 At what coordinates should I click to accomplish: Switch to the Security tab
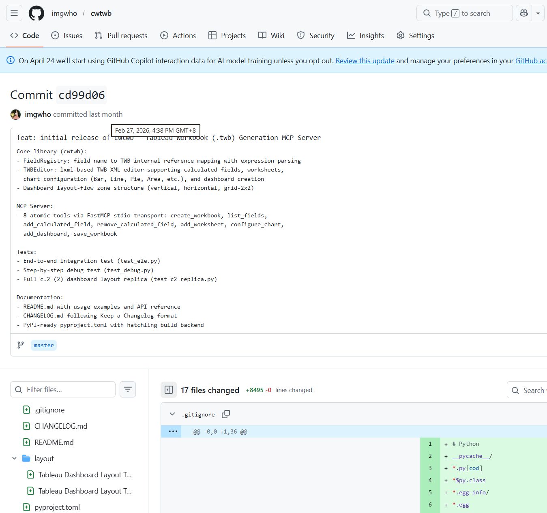pyautogui.click(x=316, y=36)
